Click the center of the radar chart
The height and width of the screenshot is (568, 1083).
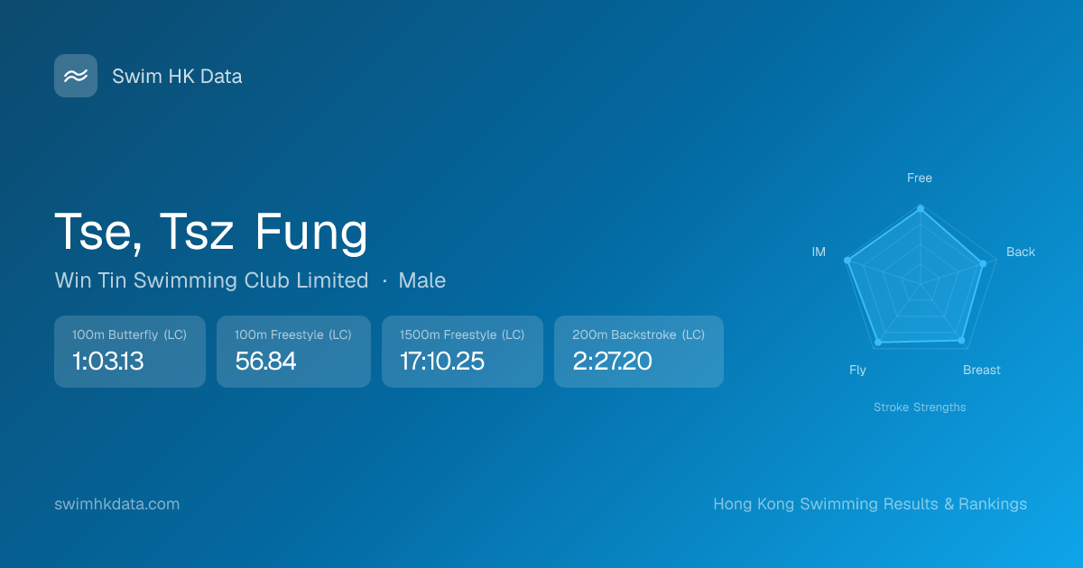(921, 285)
